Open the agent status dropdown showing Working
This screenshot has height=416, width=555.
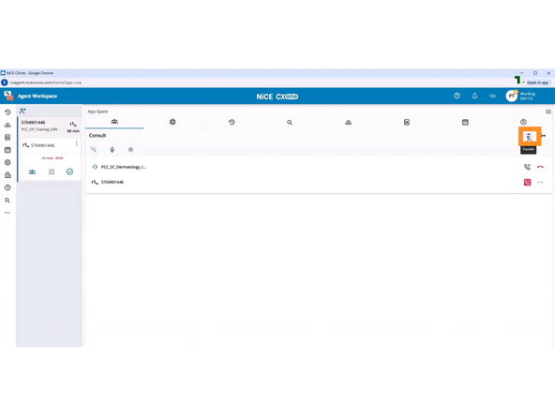pyautogui.click(x=528, y=97)
